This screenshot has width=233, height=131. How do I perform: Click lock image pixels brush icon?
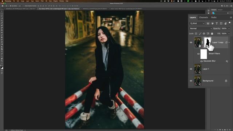[x=200, y=33]
